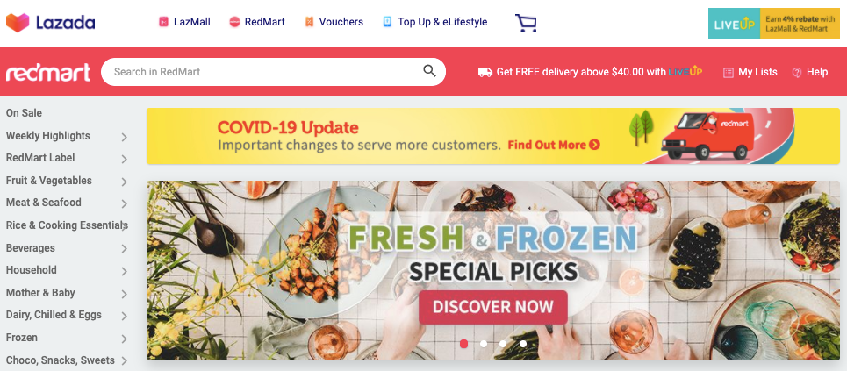Click the LazMall pink icon

(163, 22)
